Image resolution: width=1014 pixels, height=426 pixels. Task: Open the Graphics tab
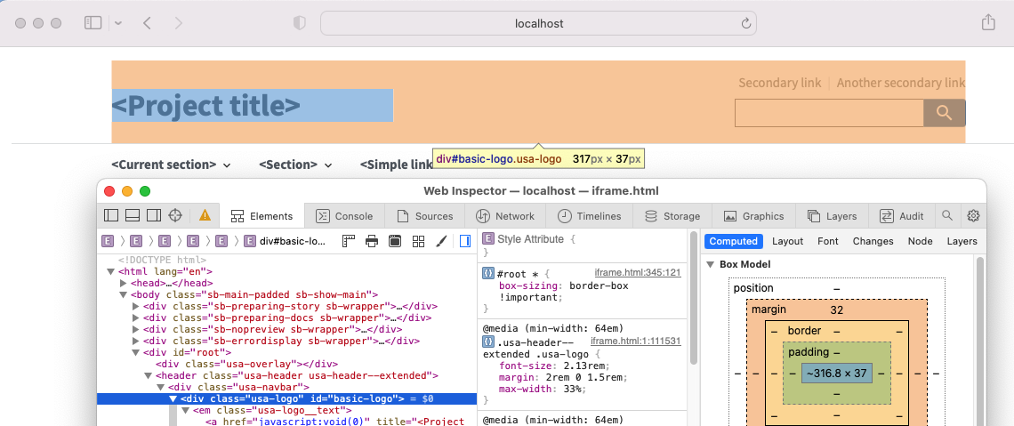[x=754, y=216]
